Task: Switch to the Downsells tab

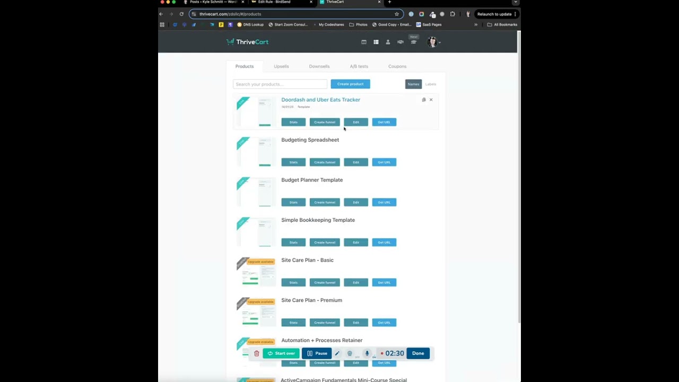Action: (x=319, y=66)
